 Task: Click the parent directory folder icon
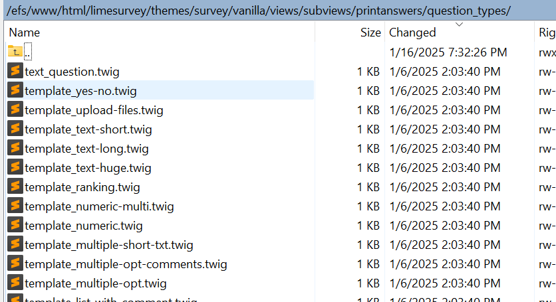pyautogui.click(x=15, y=52)
